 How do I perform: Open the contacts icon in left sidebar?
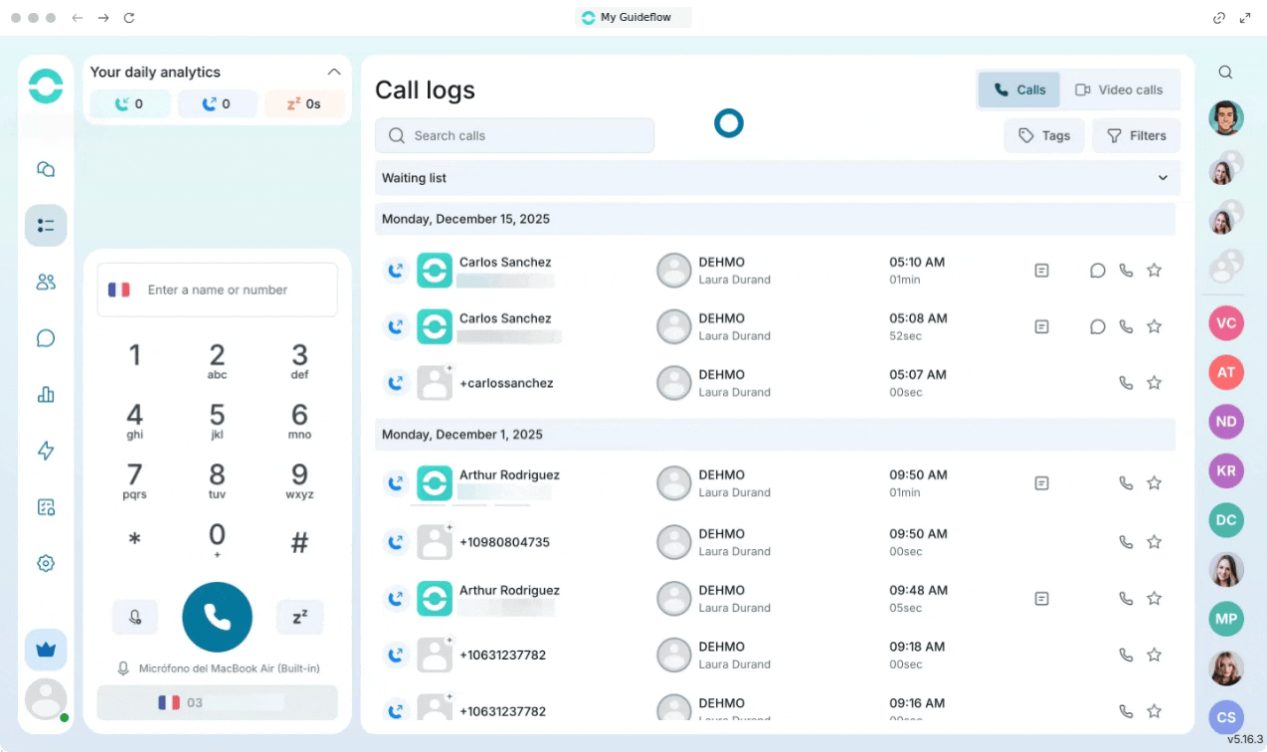tap(46, 282)
